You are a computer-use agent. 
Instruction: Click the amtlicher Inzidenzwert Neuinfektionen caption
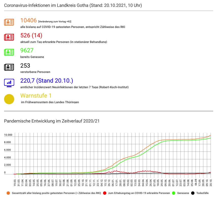point(74,87)
